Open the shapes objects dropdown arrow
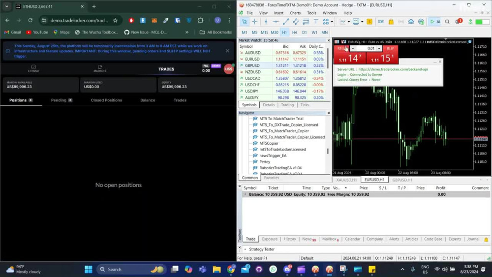Viewport: 492px width, 277px height. pos(332,22)
